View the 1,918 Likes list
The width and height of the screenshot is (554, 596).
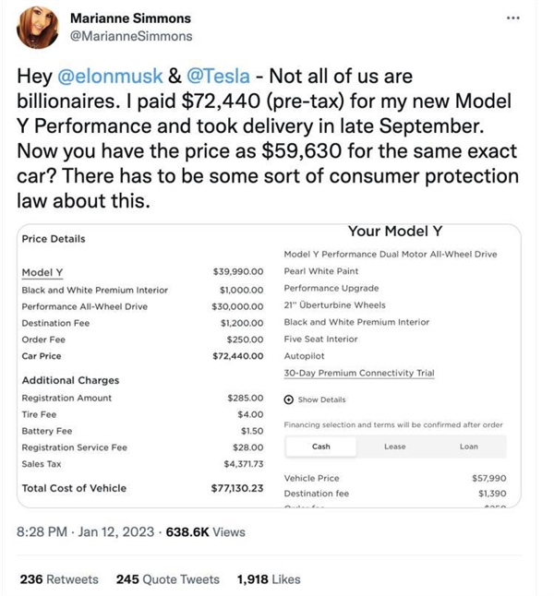click(x=269, y=579)
